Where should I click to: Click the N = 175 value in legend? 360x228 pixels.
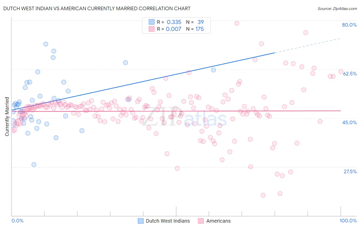click(x=195, y=29)
